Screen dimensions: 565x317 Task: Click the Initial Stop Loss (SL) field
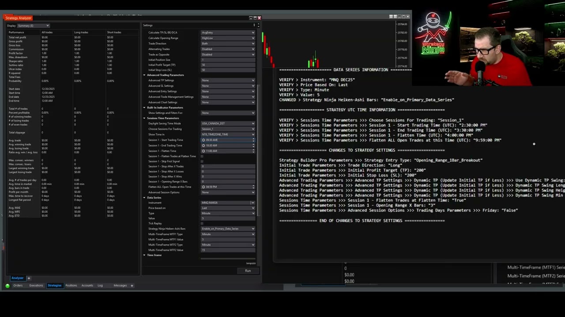[228, 70]
